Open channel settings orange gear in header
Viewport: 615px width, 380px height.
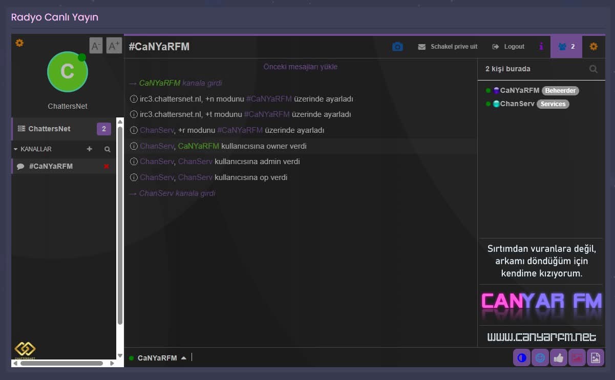coord(593,47)
